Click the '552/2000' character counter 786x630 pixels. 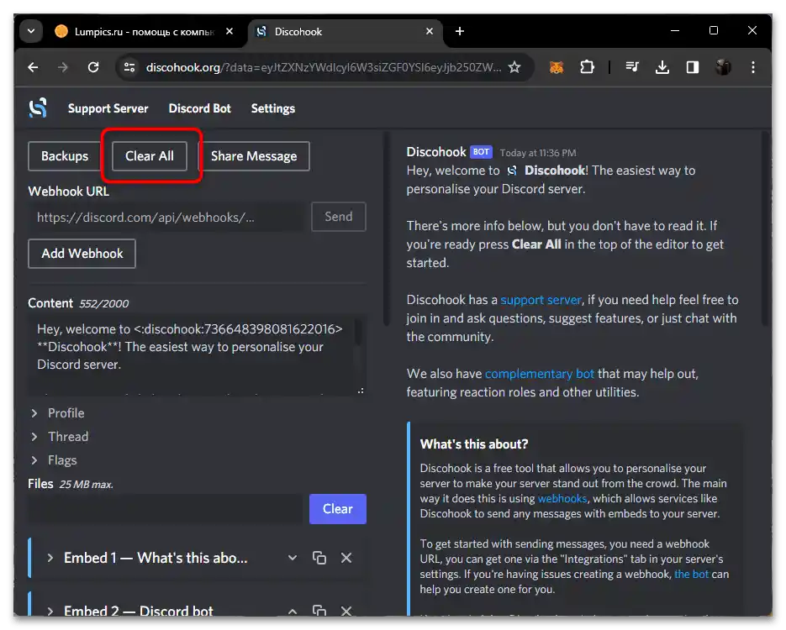coord(103,303)
